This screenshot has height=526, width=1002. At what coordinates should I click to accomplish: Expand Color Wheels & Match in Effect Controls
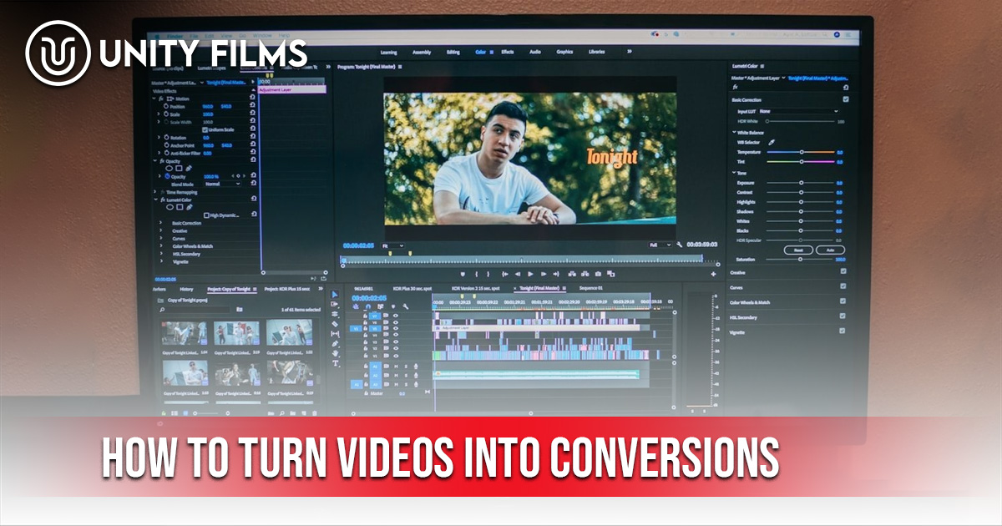161,246
